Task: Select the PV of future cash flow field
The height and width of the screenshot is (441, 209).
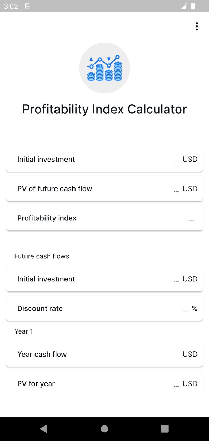Action: (104, 188)
